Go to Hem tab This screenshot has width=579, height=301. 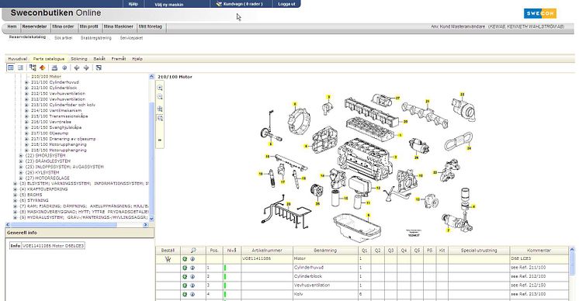coord(12,27)
